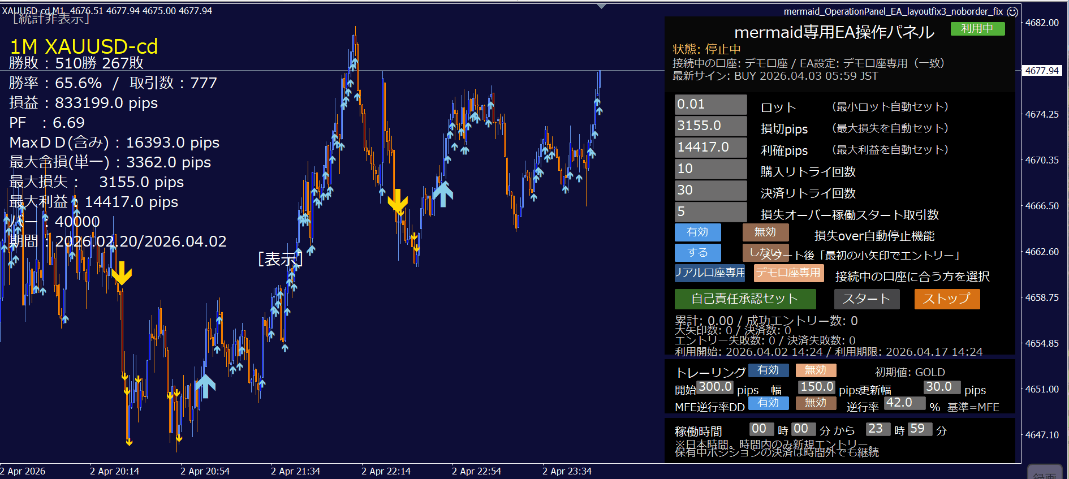Click the large blue up arrow near 20:54
The height and width of the screenshot is (479, 1069).
(x=205, y=386)
